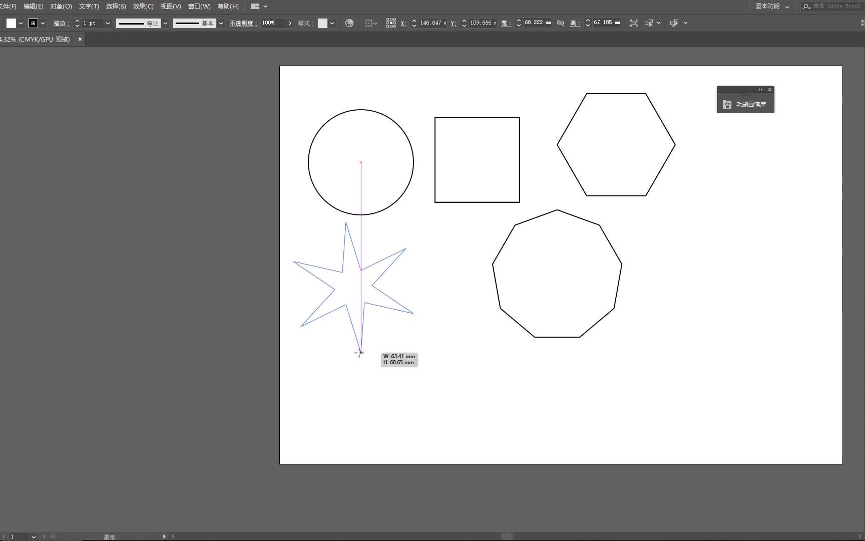Click the white fill color swatch
865x541 pixels.
[11, 23]
